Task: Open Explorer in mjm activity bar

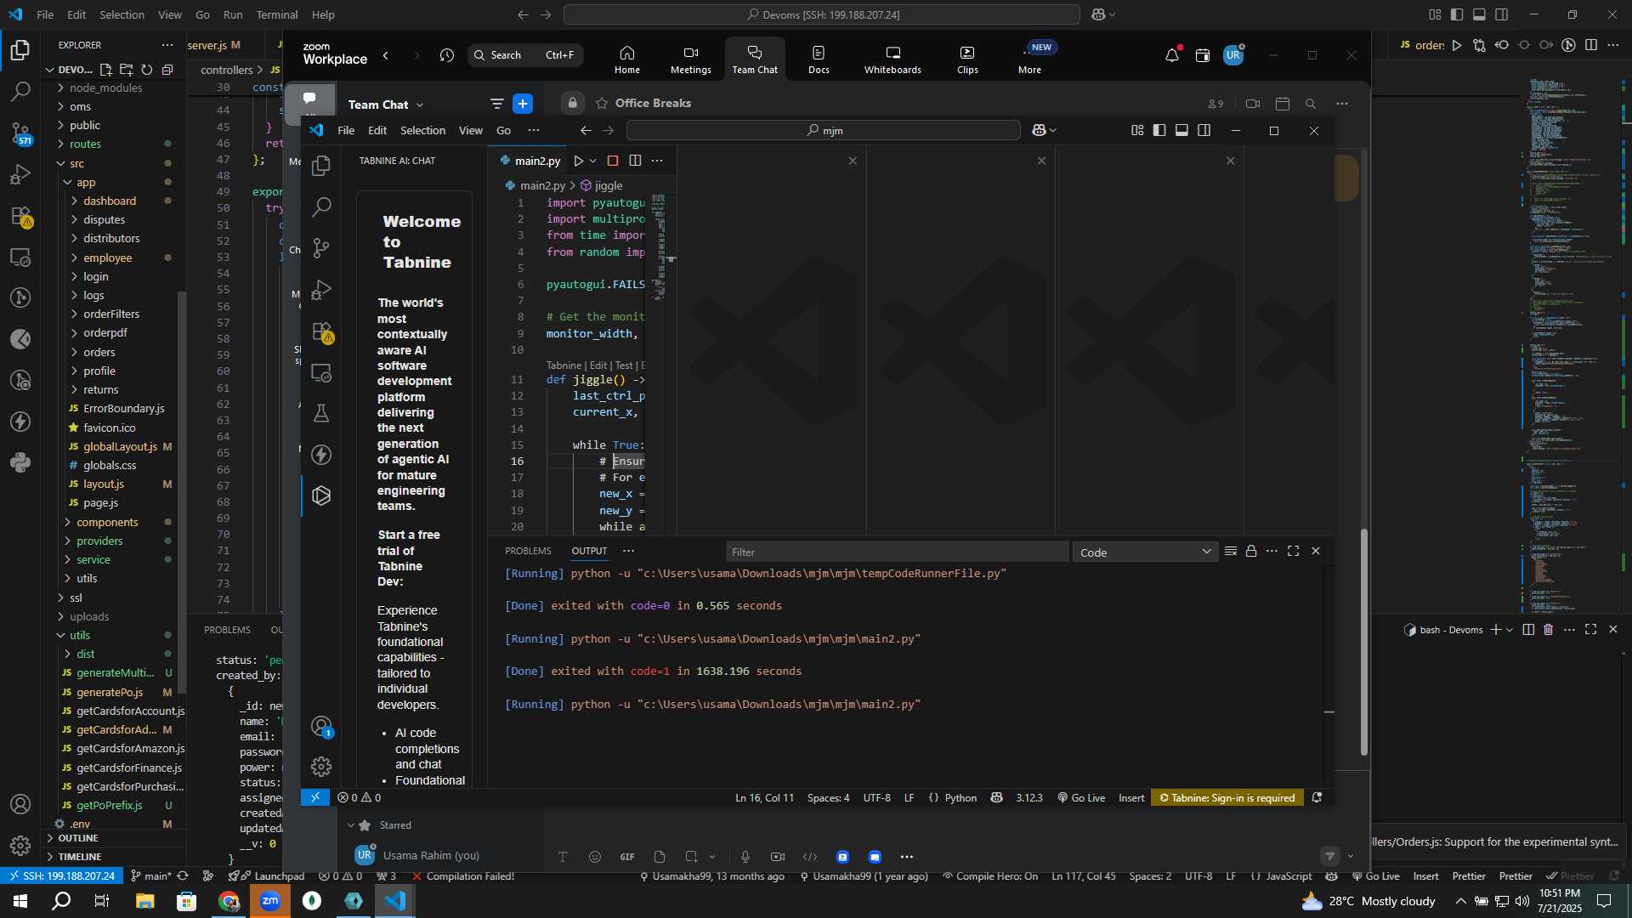Action: 321,166
